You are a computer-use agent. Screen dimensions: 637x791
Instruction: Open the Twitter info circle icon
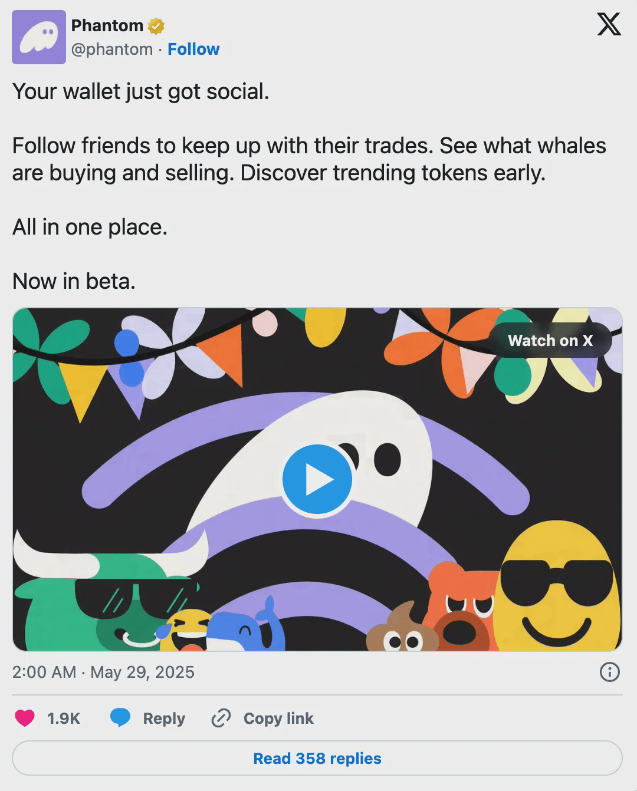pyautogui.click(x=609, y=672)
